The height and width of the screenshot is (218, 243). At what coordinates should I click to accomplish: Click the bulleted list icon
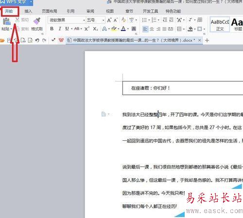[144, 20]
